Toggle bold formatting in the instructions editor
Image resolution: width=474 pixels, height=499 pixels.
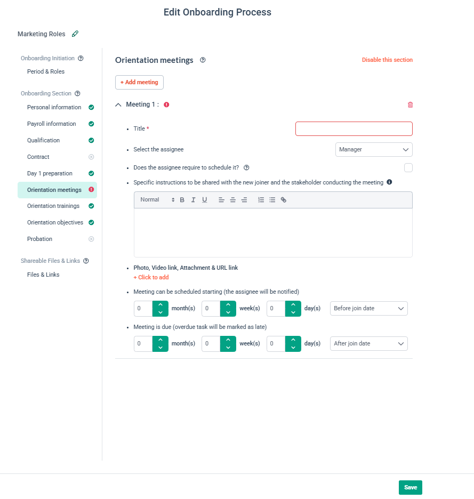coord(182,199)
